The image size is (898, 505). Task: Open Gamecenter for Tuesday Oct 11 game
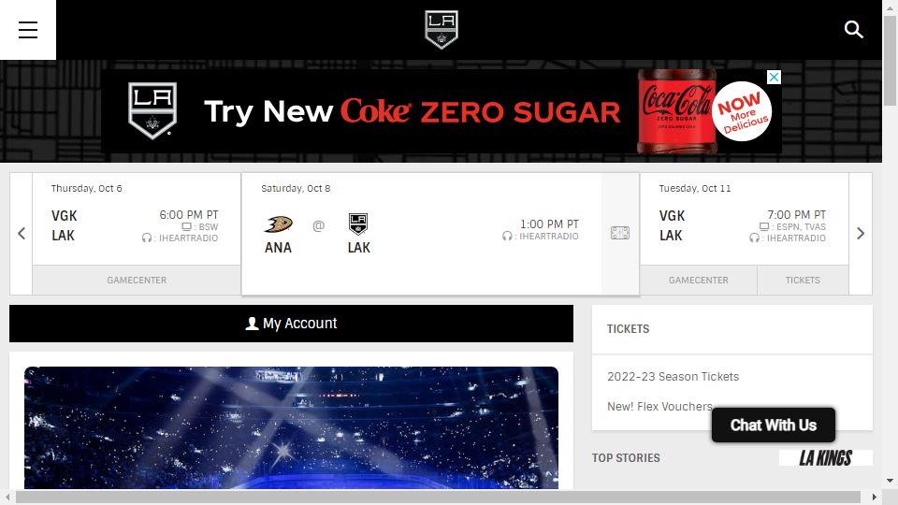tap(699, 280)
